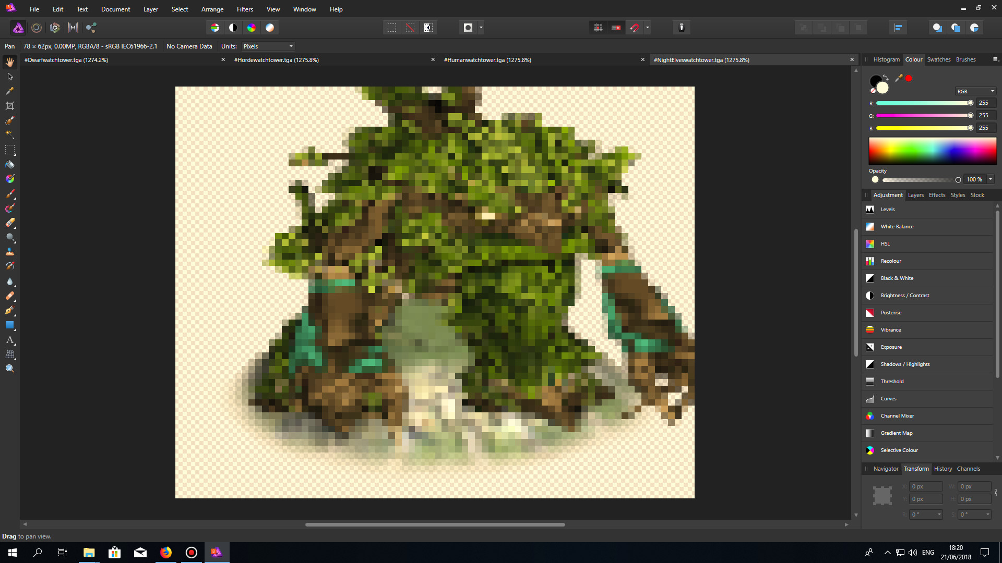Select the Zoom magnifier tool
1002x563 pixels.
coord(10,369)
